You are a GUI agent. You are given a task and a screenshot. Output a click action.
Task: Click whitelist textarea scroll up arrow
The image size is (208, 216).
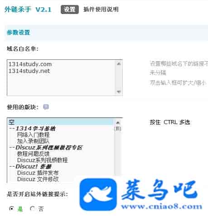click(119, 64)
